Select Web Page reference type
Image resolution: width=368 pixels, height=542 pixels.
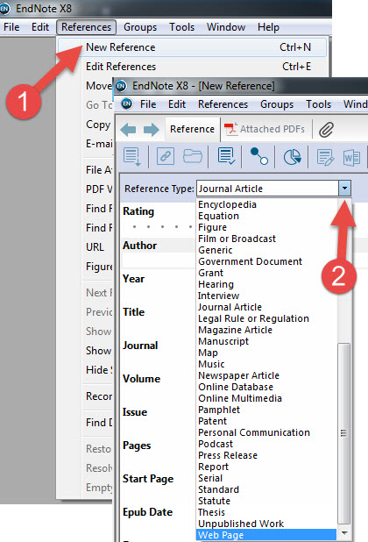[x=266, y=535]
